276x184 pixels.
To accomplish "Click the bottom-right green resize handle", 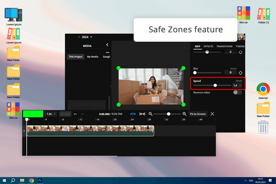I will point(183,105).
